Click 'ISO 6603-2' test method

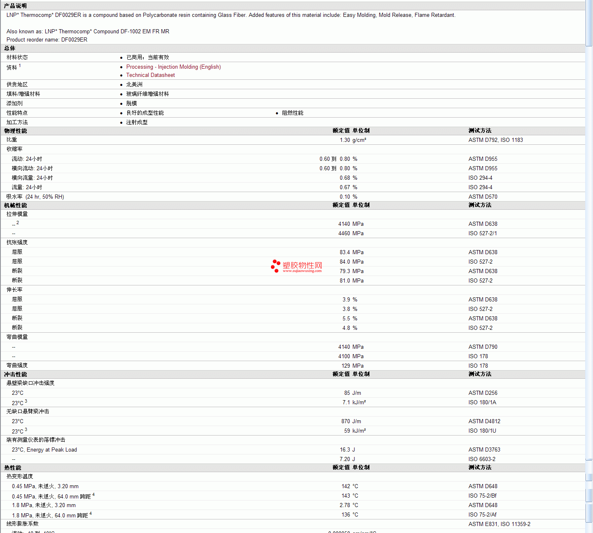tap(482, 459)
